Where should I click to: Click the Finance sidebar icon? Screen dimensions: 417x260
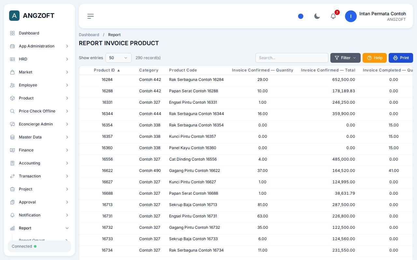(x=12, y=150)
